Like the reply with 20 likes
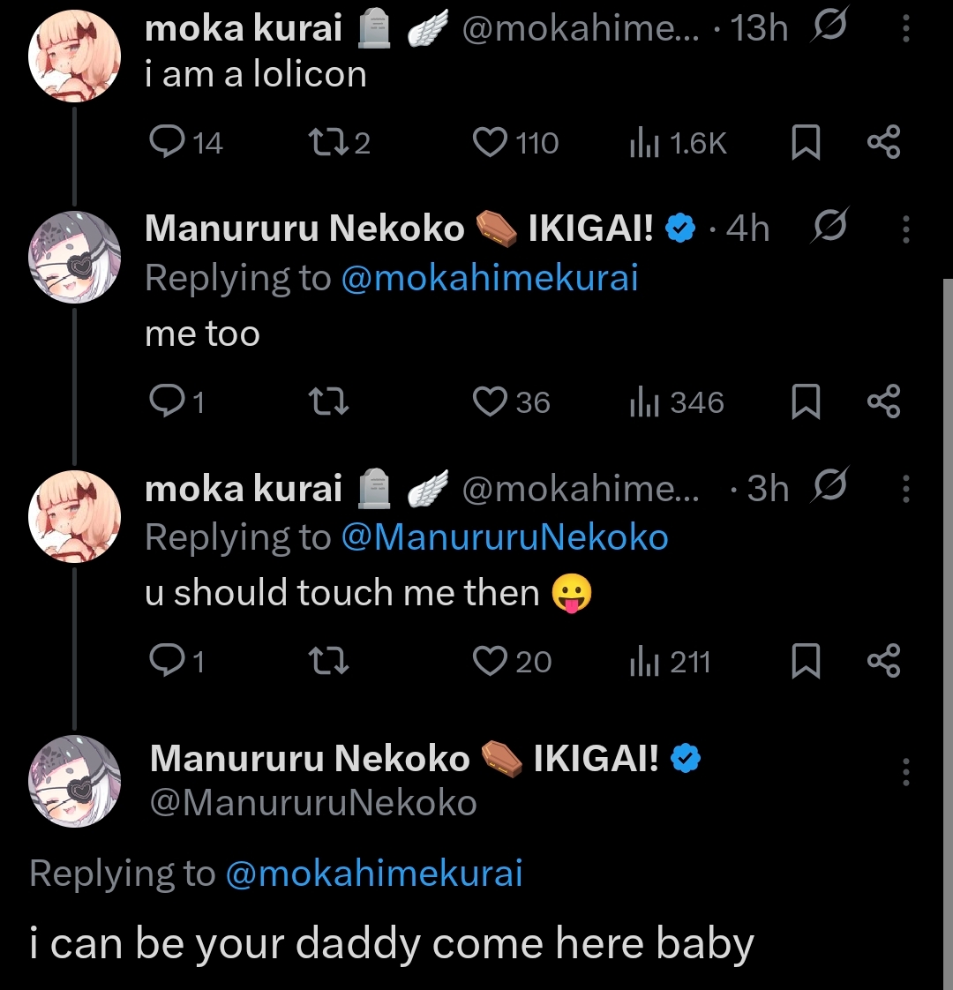 coord(491,662)
